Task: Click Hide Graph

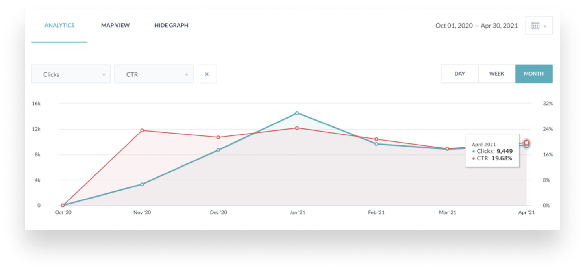Action: 171,25
